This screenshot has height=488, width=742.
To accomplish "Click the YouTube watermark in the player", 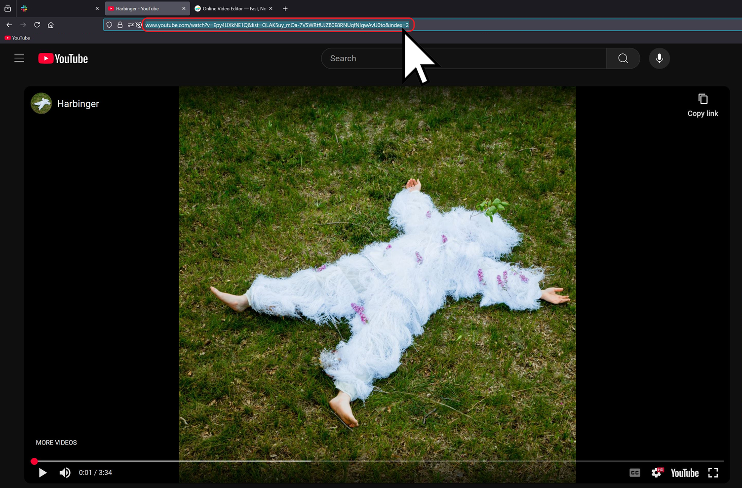I will point(684,472).
